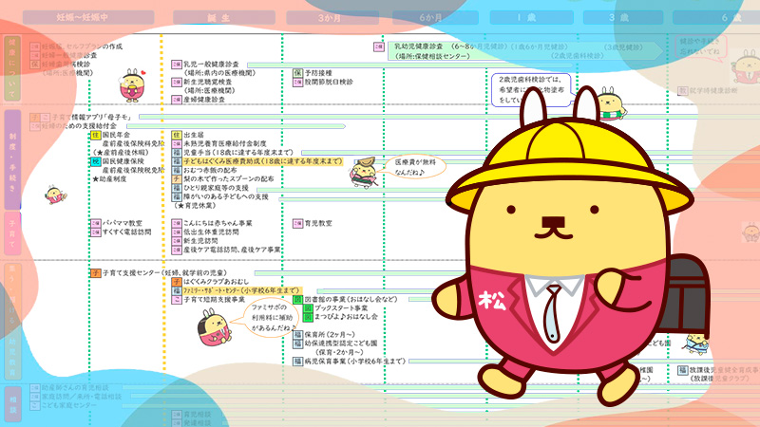Click the 福 tag beside 保育所
This screenshot has width=760, height=427.
[297, 335]
